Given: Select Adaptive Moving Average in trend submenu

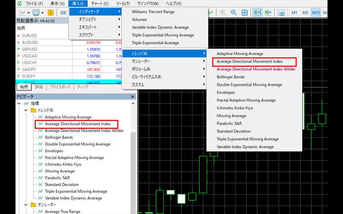Looking at the screenshot, I should 240,53.
